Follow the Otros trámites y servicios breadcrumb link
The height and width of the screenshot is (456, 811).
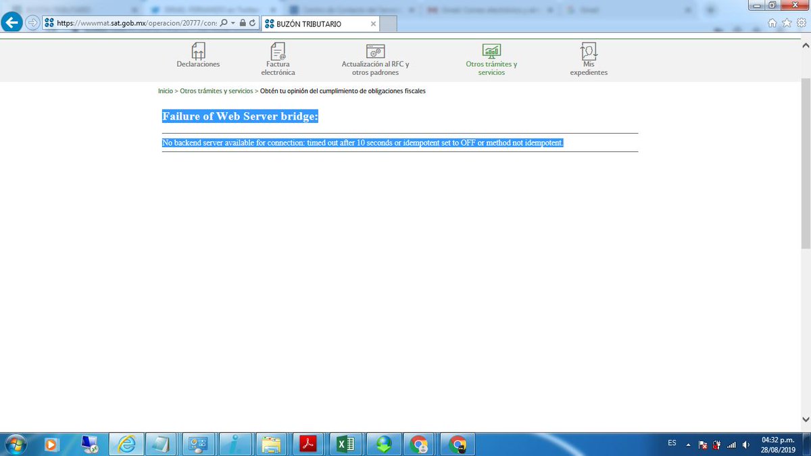(x=216, y=91)
